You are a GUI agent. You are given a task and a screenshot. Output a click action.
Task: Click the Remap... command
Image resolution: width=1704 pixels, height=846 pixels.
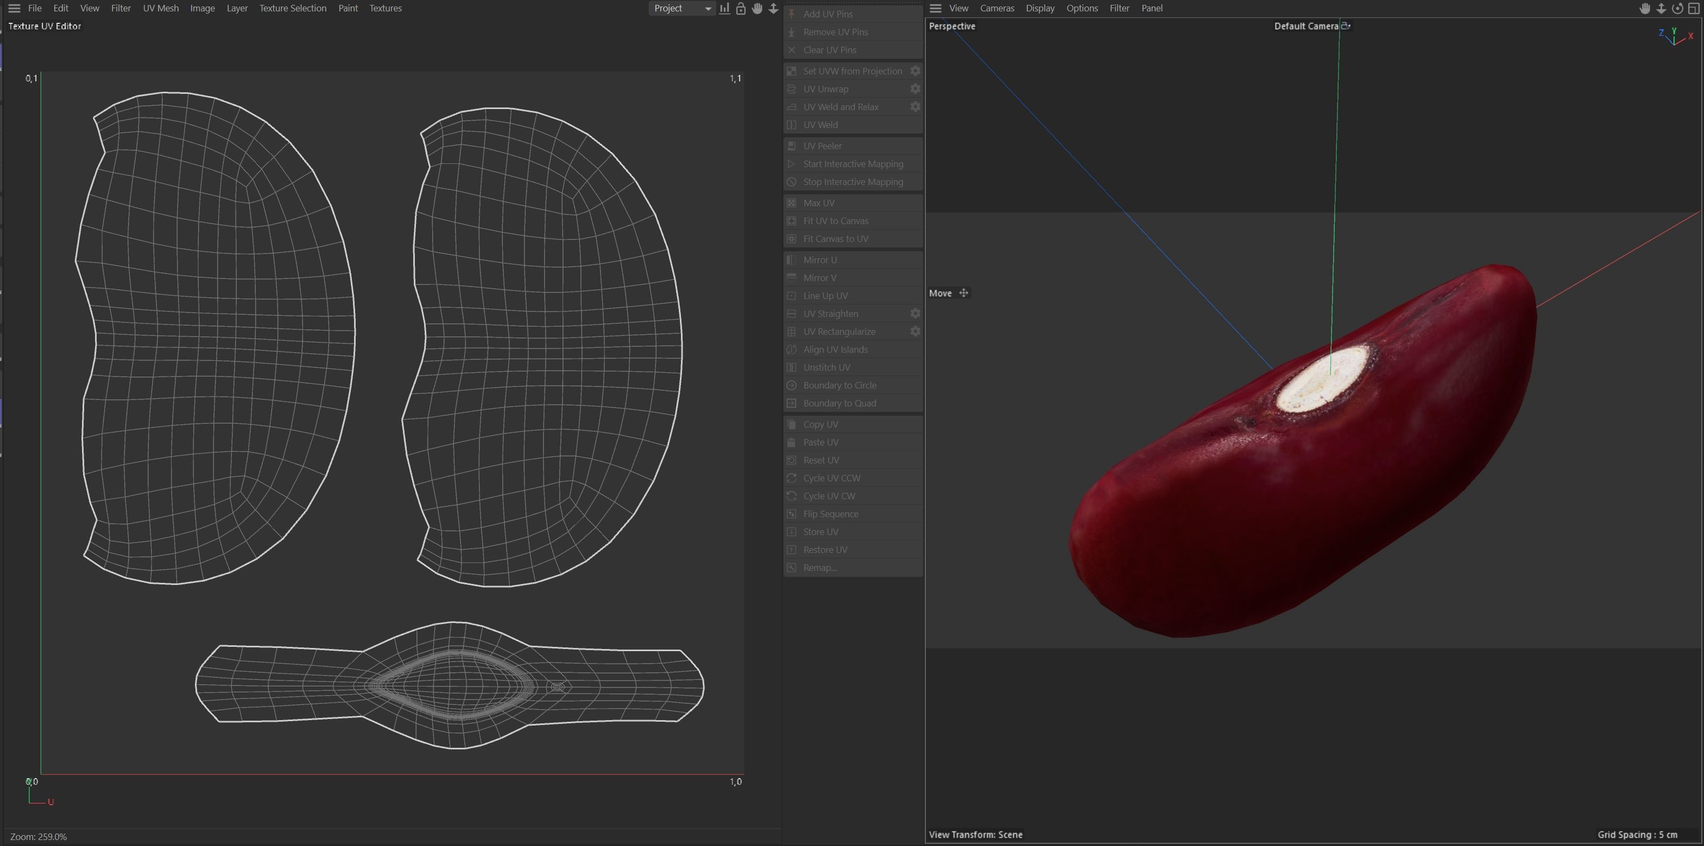coord(853,567)
